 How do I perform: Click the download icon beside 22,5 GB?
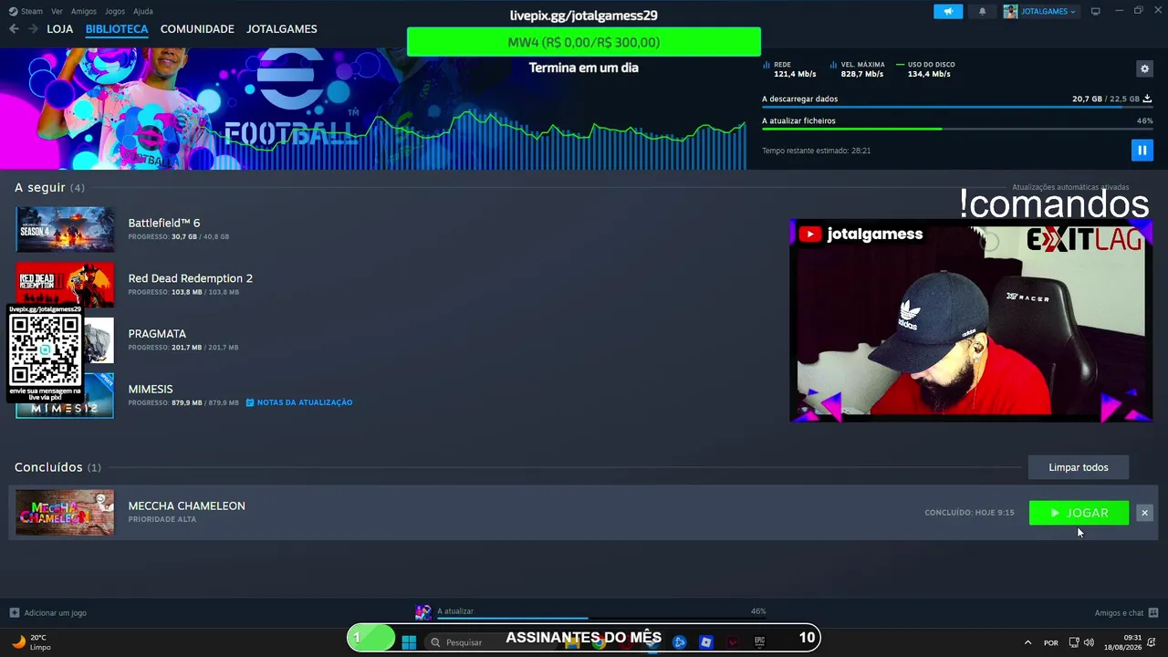[1147, 99]
